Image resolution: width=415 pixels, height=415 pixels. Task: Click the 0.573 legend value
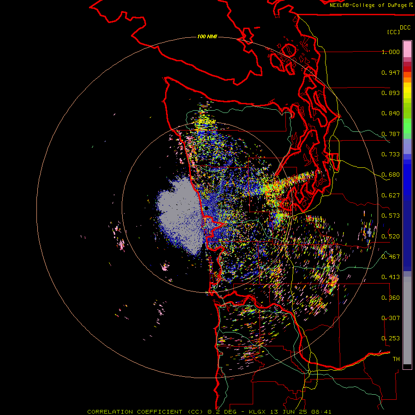[x=391, y=216]
